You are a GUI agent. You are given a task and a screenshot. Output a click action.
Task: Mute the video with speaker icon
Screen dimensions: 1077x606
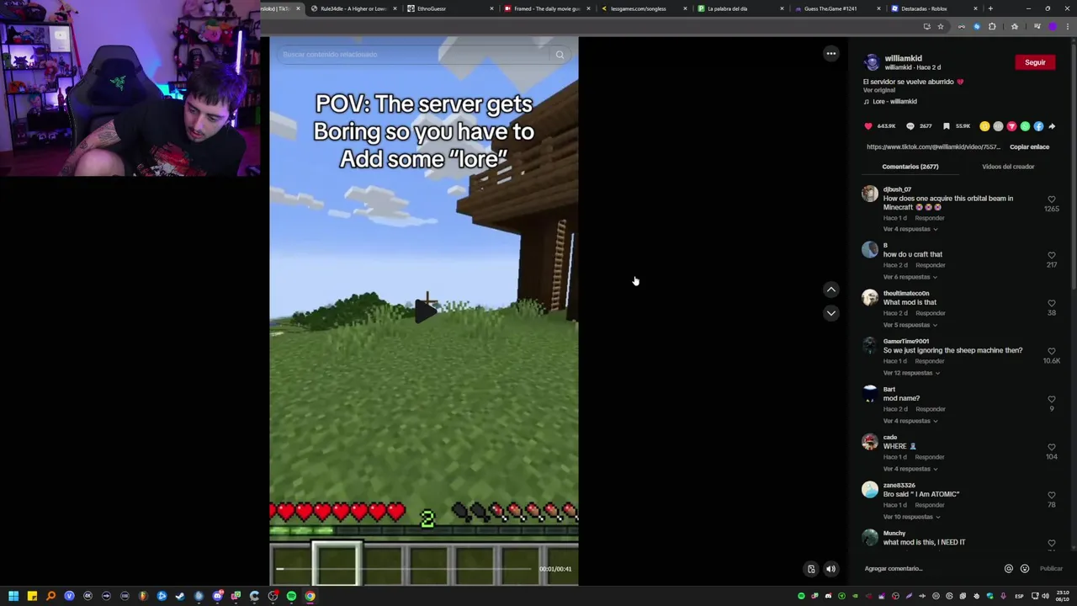[x=830, y=569]
